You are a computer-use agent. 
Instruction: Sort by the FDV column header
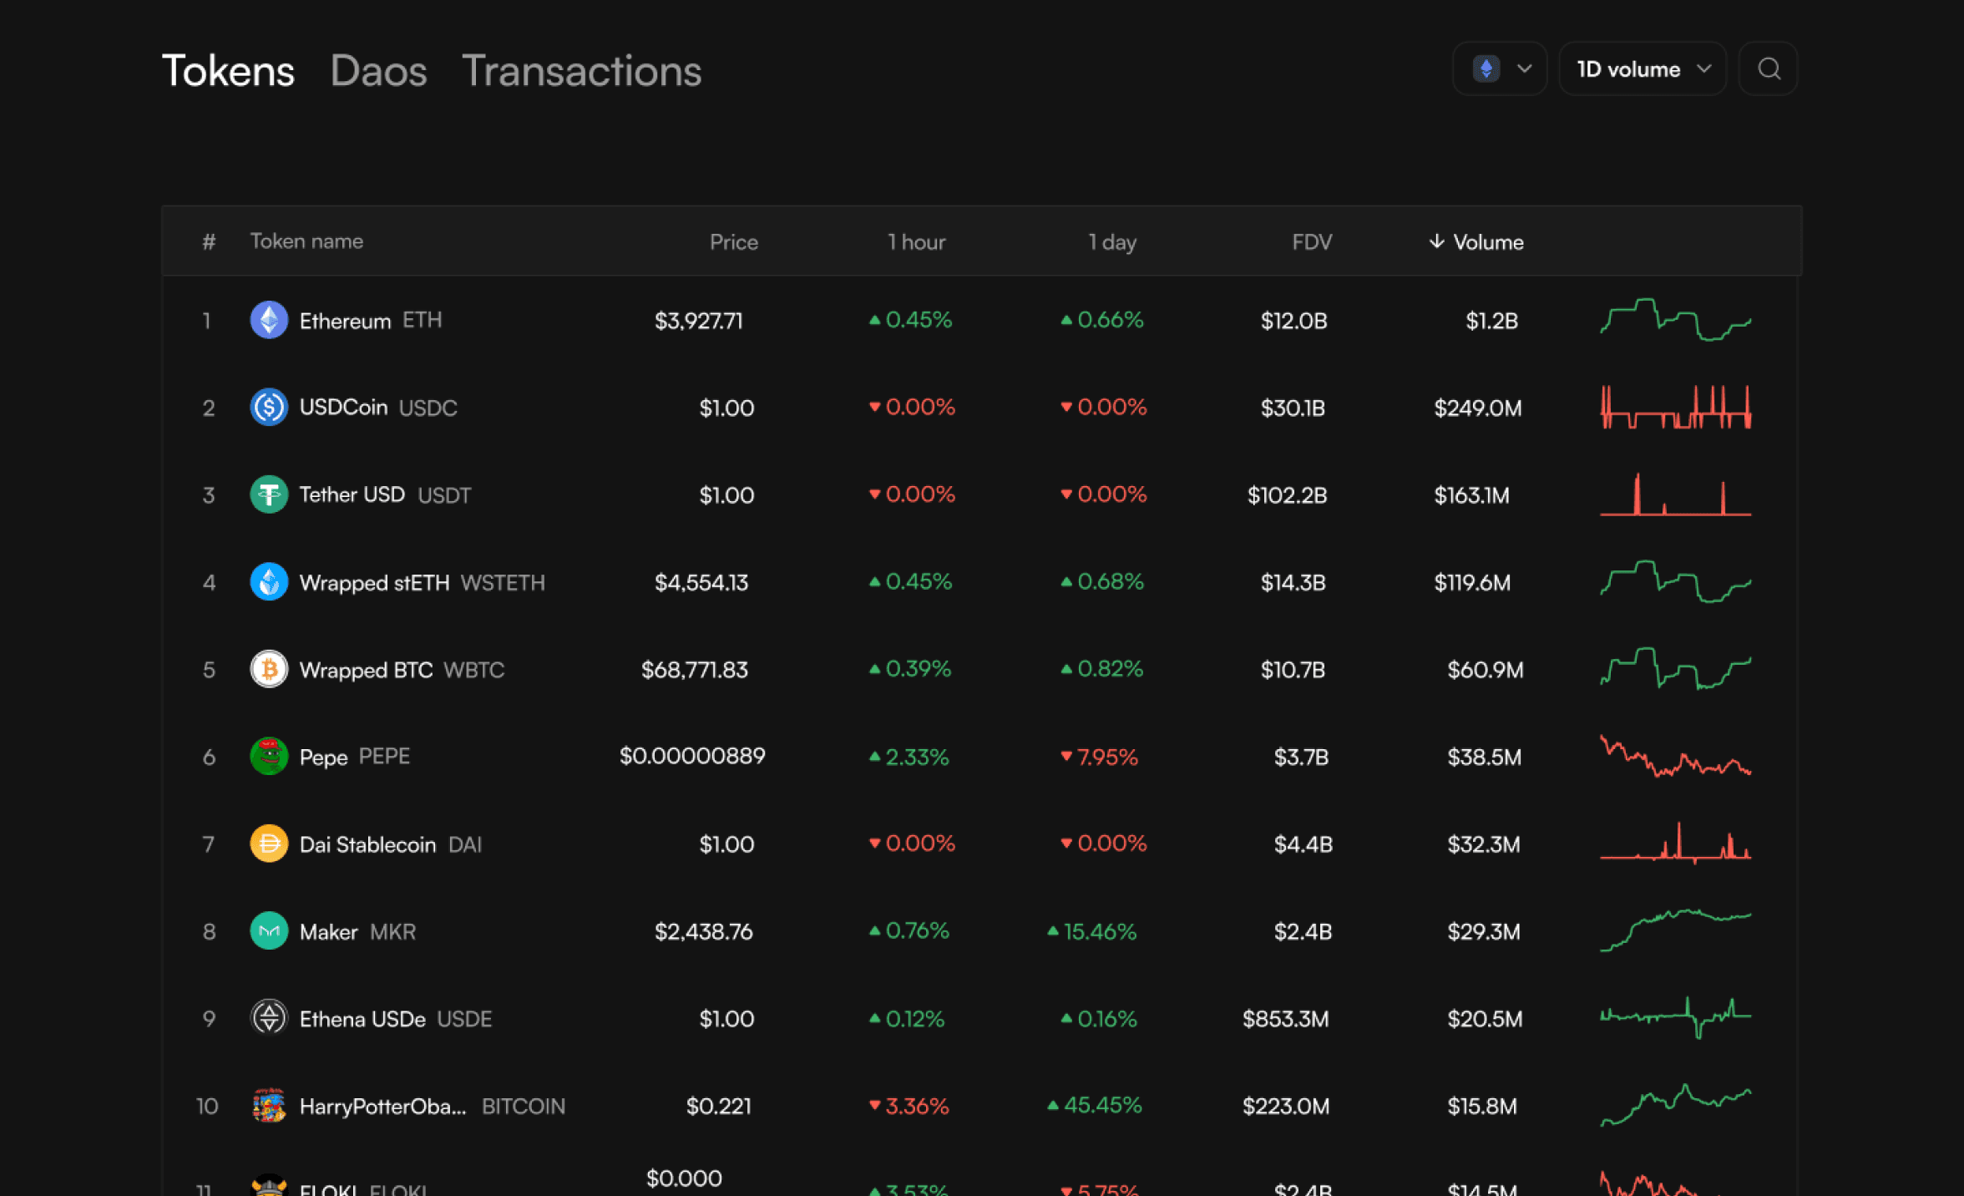1311,242
